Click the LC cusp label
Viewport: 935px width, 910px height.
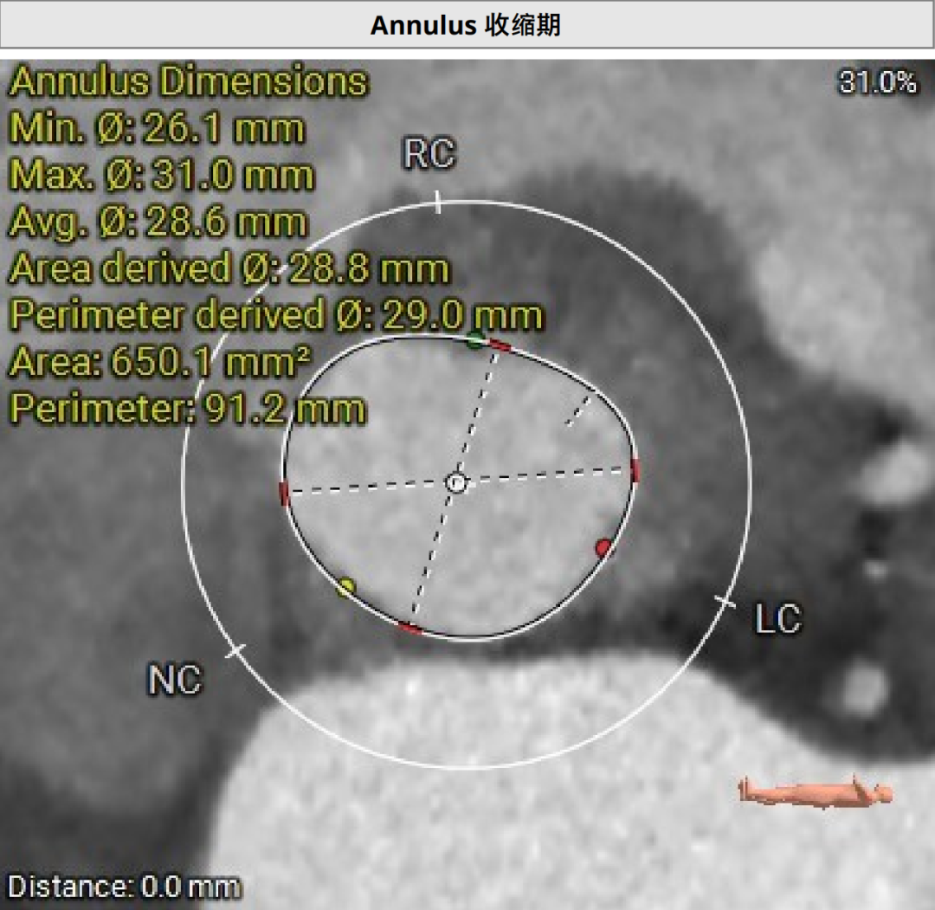(777, 619)
